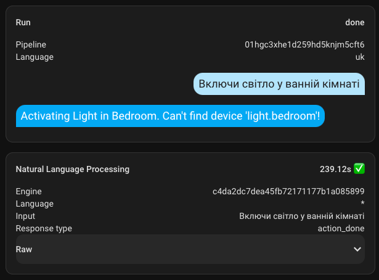Click the 'Activating Light in Bedroom' response bubble

point(170,116)
